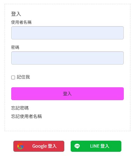Click the 登入 heading at form top

point(16,14)
